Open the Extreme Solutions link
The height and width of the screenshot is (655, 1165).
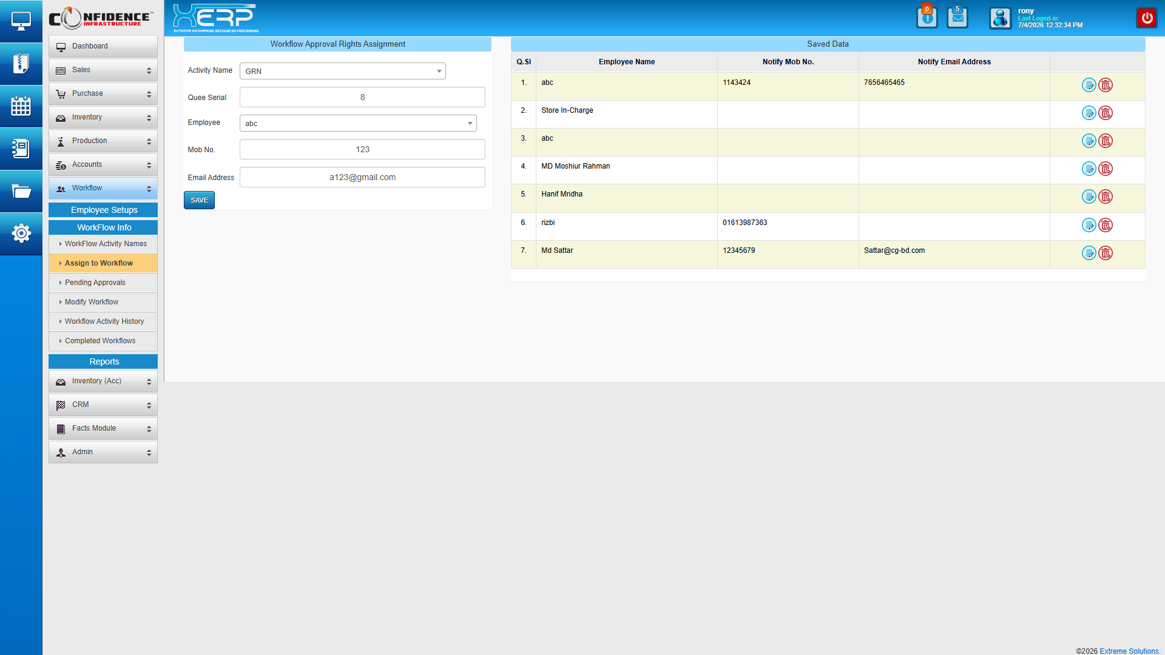[x=1129, y=651]
